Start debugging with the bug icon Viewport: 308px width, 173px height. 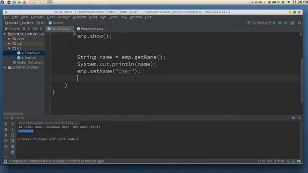[x=280, y=23]
